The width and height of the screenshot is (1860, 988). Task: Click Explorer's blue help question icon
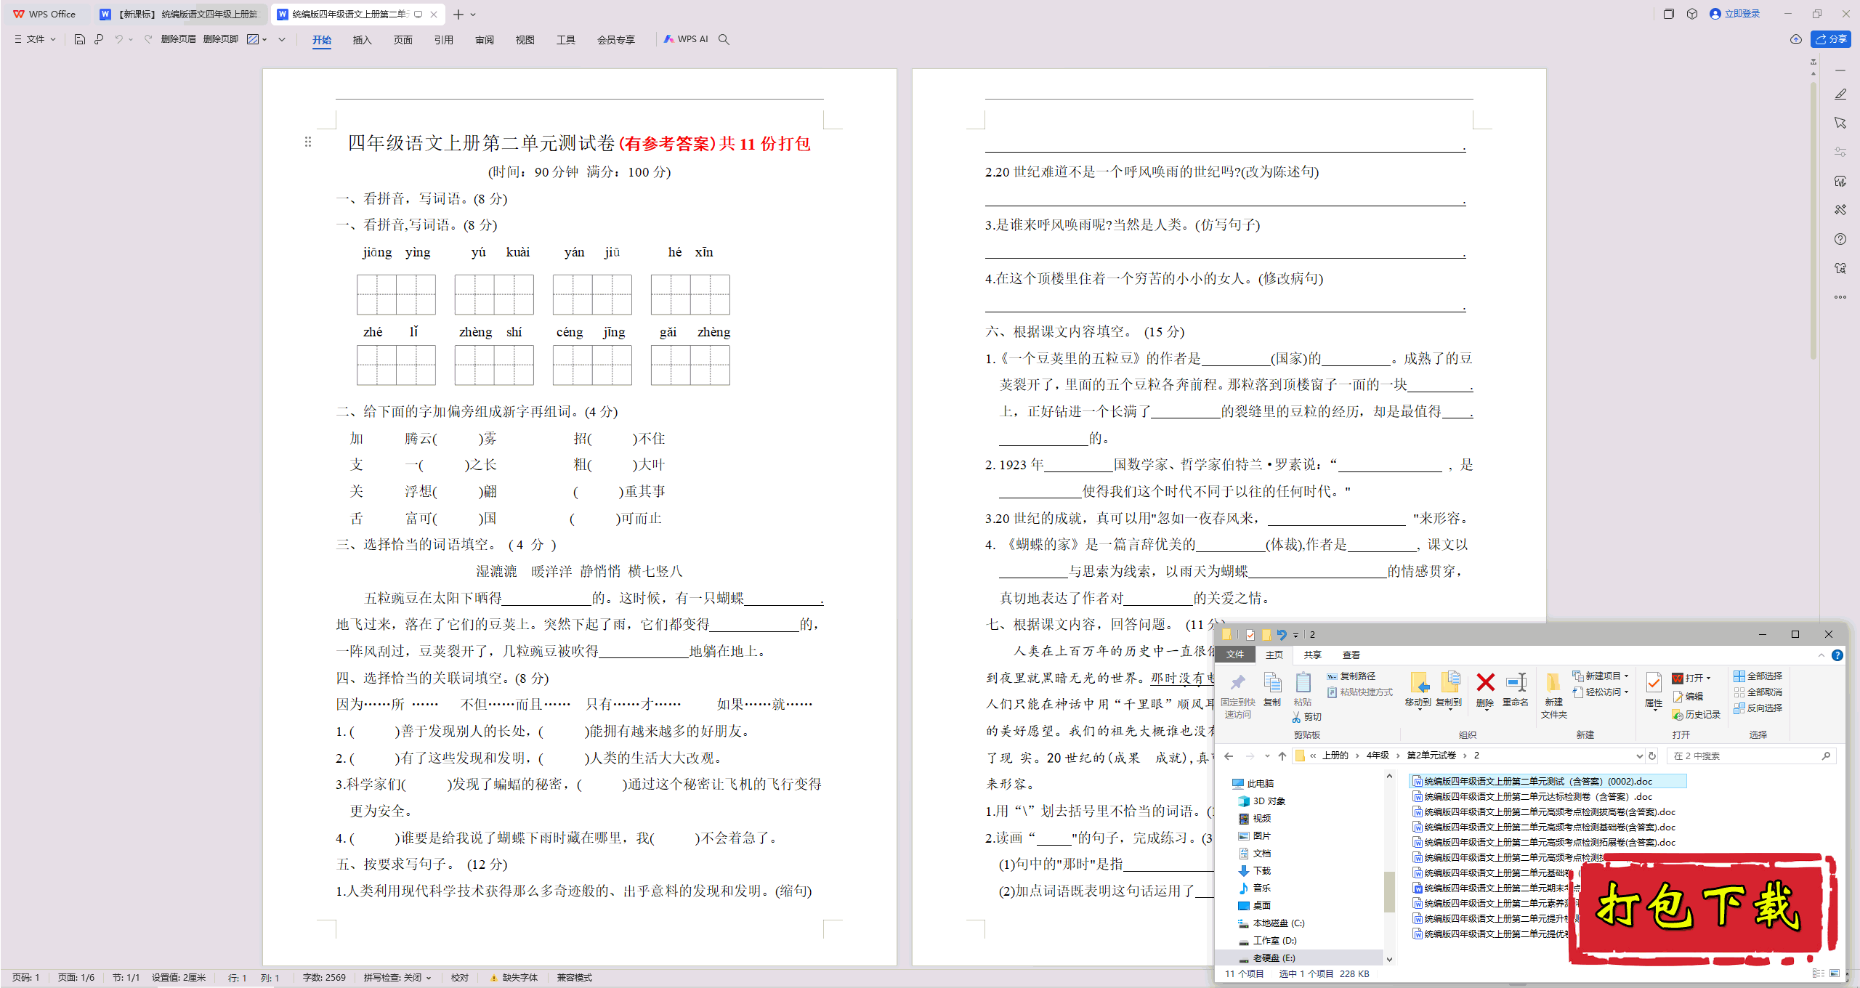click(x=1837, y=655)
